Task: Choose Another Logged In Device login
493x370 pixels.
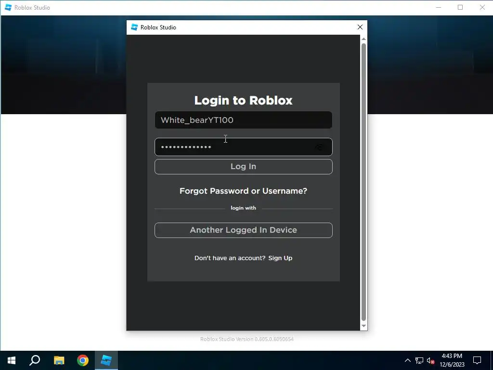Action: [x=243, y=230]
